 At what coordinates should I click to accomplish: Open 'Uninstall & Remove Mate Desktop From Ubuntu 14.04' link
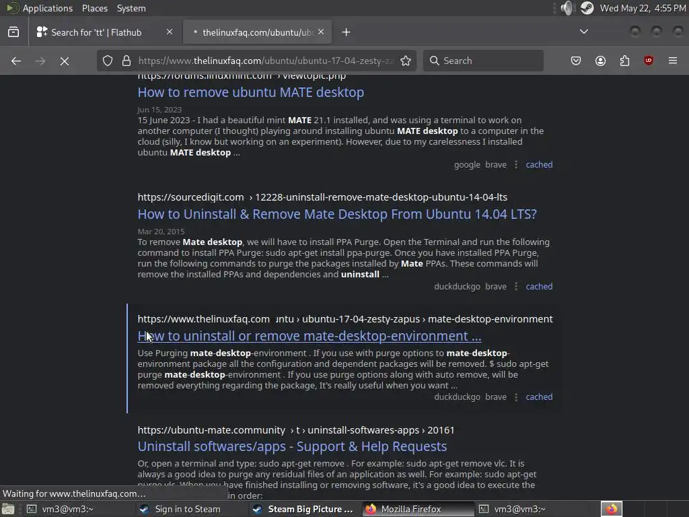click(x=337, y=214)
